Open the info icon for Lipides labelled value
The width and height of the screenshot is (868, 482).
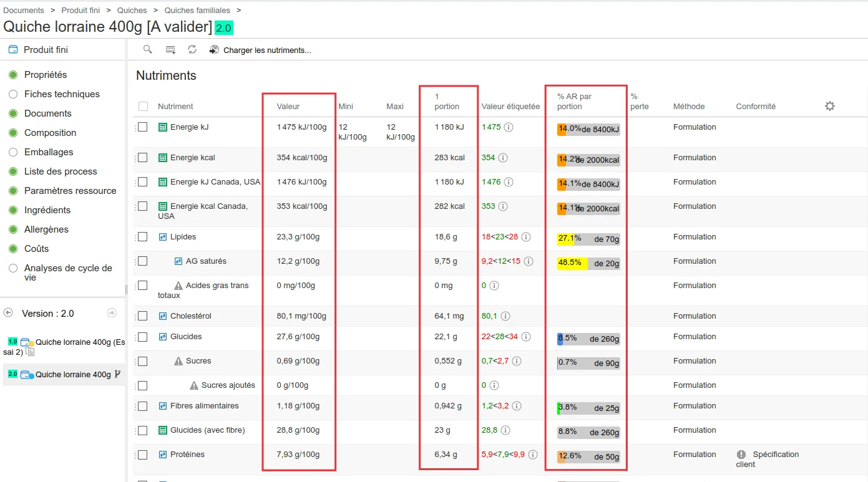click(526, 237)
